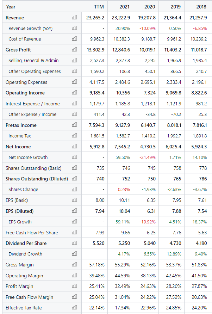
Task: Click TTM gross margin value 57.18%
Action: pos(97,265)
